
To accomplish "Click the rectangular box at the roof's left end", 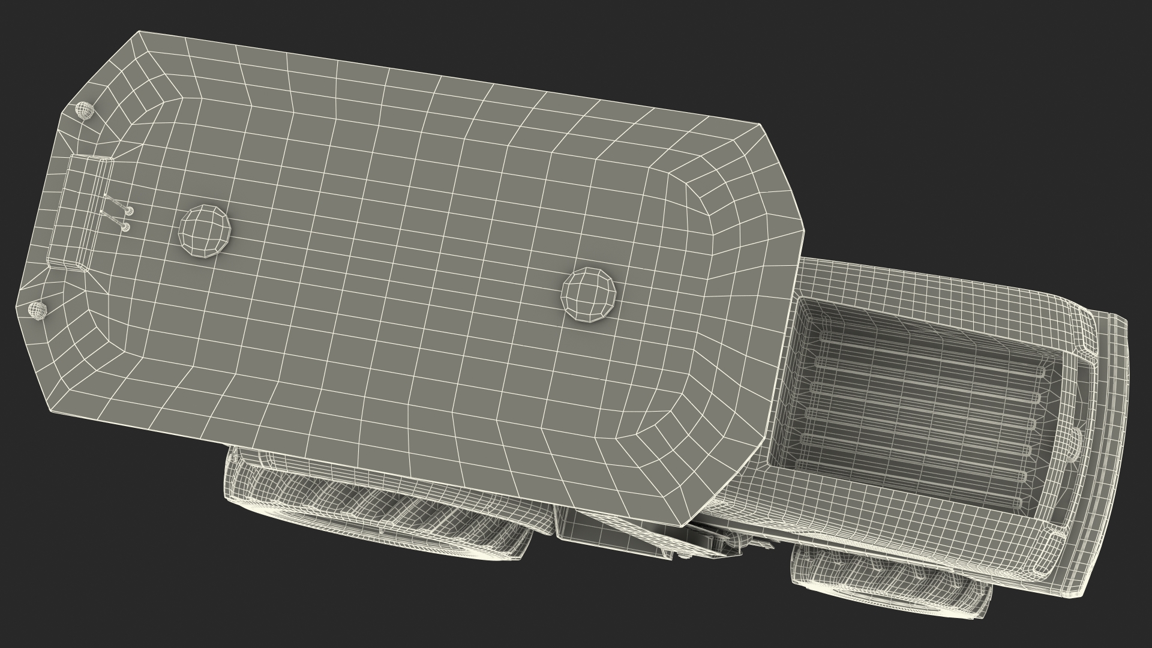I will click(x=80, y=211).
